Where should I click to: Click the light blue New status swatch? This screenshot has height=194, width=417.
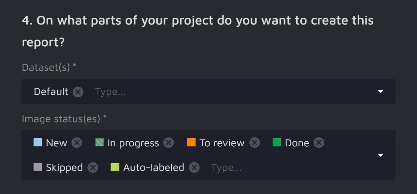point(38,142)
